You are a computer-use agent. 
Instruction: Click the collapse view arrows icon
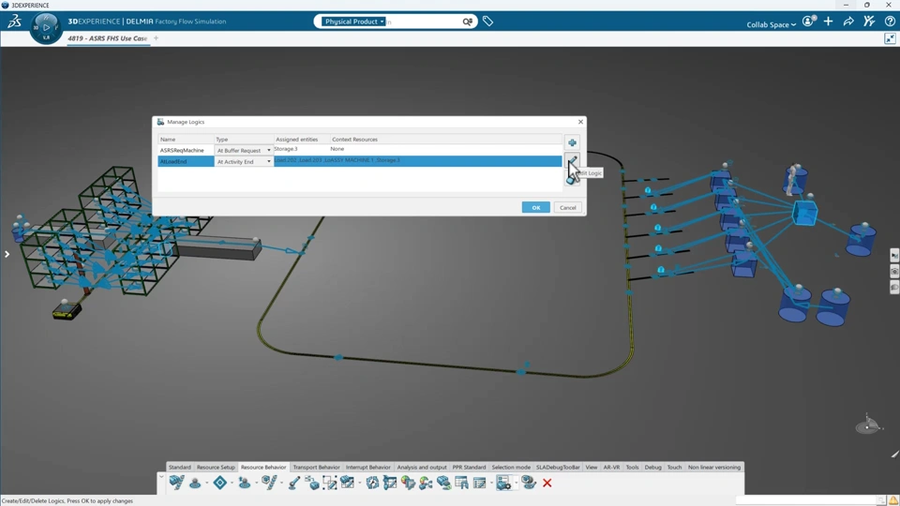(890, 38)
